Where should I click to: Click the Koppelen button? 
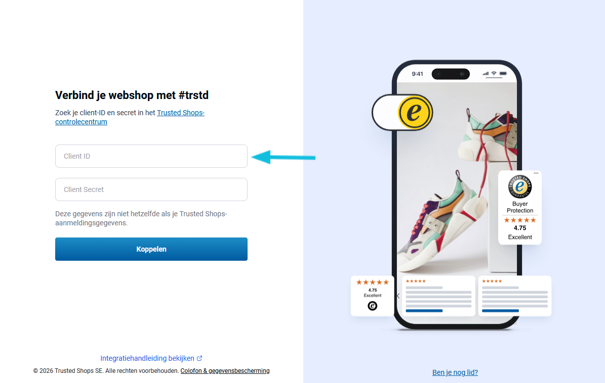click(x=151, y=249)
